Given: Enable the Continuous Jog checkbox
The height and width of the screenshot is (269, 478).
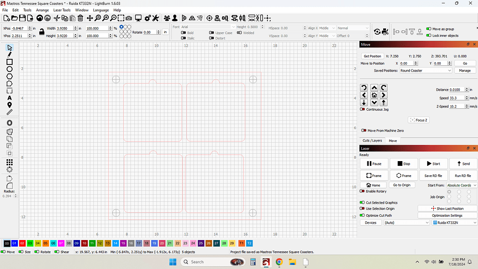Looking at the screenshot, I should click(x=363, y=109).
